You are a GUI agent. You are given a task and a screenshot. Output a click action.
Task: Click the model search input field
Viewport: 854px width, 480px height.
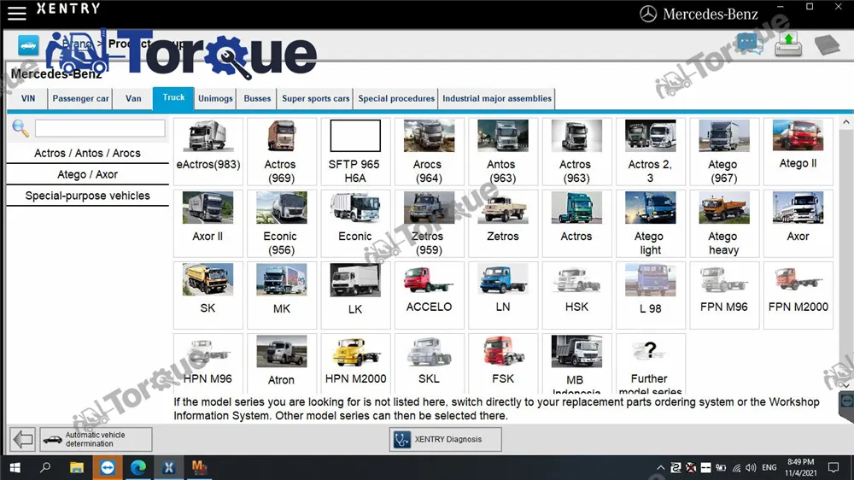100,128
